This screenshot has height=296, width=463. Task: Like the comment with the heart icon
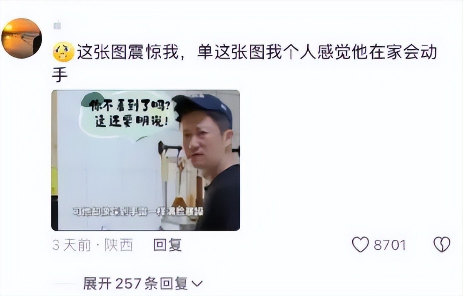tap(361, 245)
